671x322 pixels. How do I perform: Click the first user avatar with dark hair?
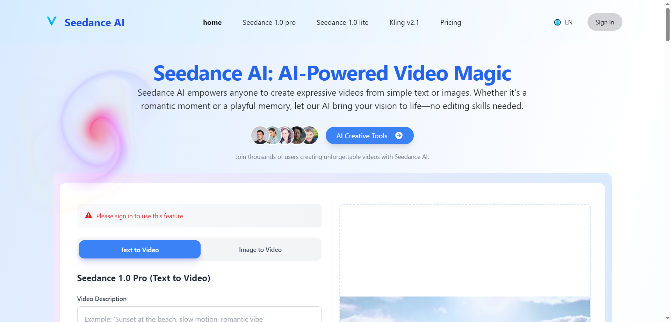pos(260,136)
